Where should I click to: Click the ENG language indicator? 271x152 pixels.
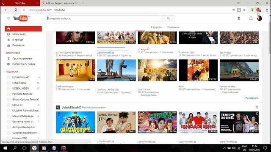tap(244, 147)
